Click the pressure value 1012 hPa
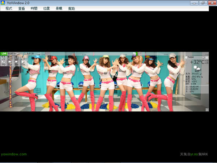 point(196,76)
